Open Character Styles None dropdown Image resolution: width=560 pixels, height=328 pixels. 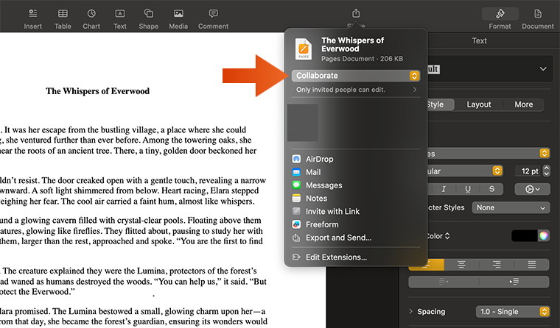tap(511, 207)
